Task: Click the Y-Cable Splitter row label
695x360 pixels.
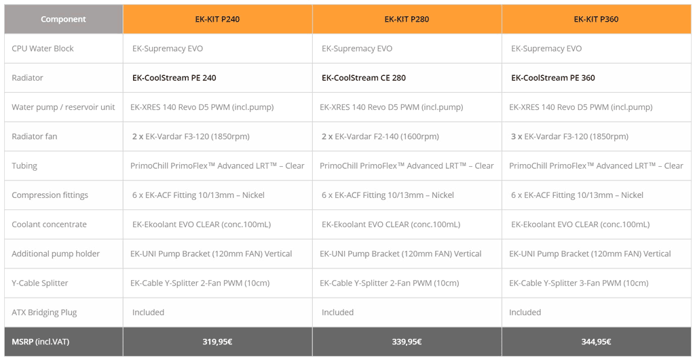Action: click(40, 283)
